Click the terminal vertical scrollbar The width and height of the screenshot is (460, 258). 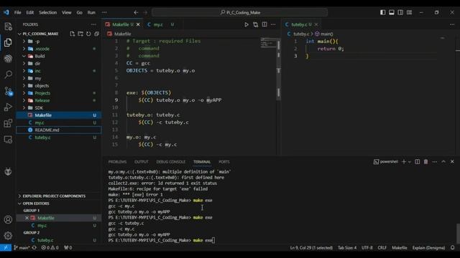pyautogui.click(x=458, y=233)
